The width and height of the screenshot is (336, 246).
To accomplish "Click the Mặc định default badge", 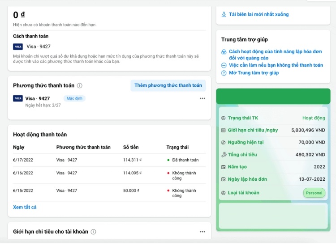I will tap(74, 98).
